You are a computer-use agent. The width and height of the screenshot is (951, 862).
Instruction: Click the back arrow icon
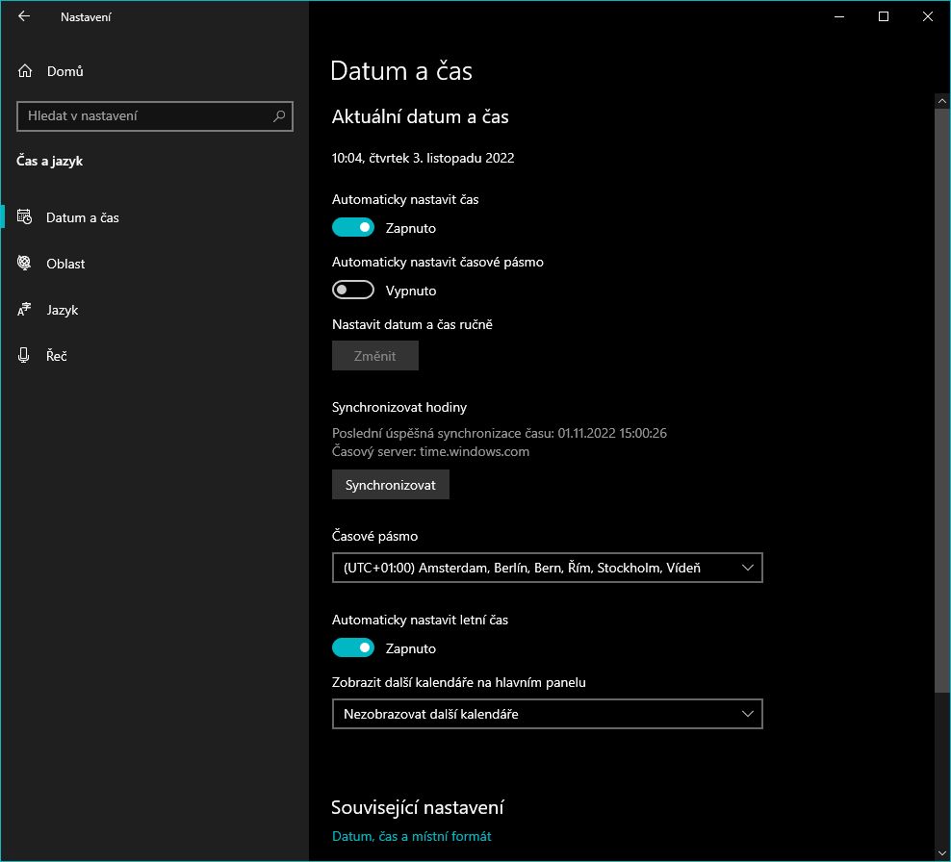24,16
